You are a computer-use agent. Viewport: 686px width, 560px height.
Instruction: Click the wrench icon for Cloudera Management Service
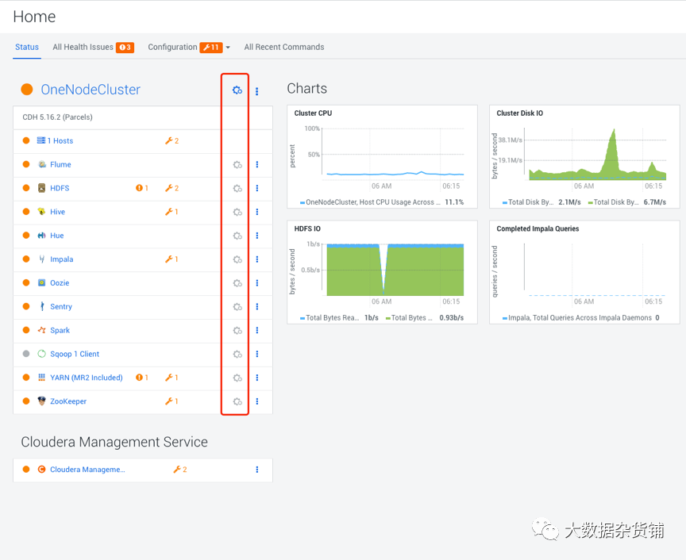click(177, 470)
